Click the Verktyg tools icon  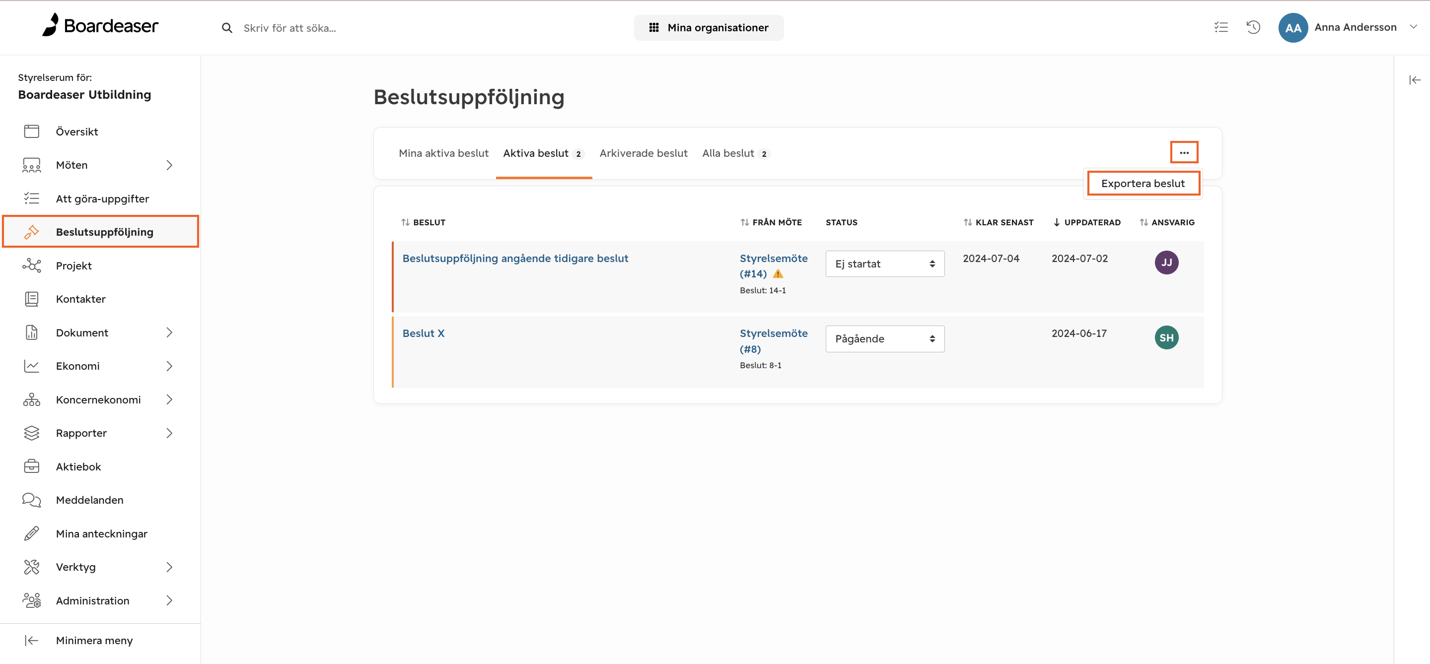click(x=32, y=567)
